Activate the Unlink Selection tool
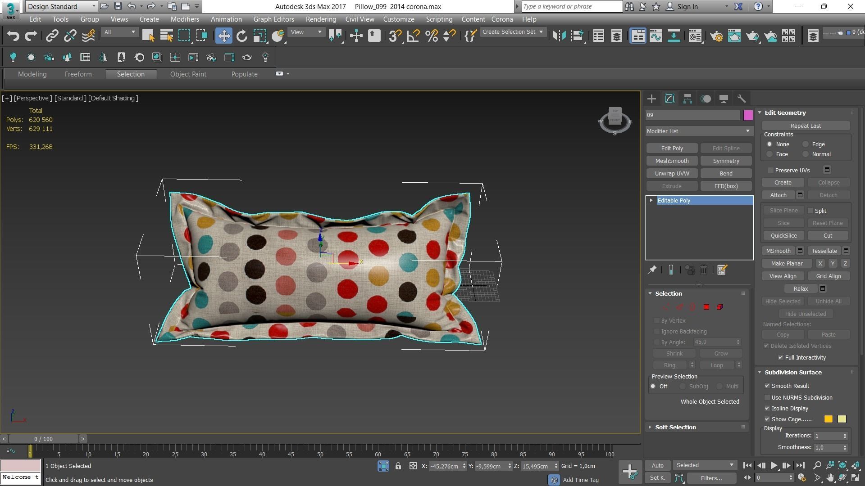This screenshot has width=865, height=486. (70, 36)
